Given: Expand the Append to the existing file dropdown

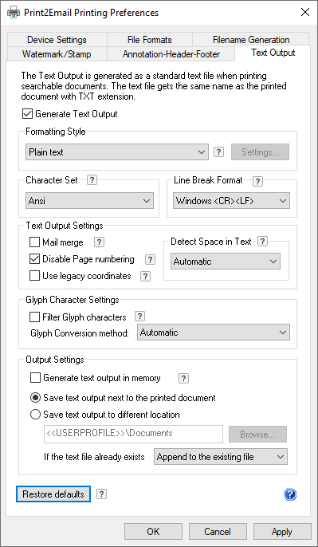Looking at the screenshot, I should click(221, 457).
